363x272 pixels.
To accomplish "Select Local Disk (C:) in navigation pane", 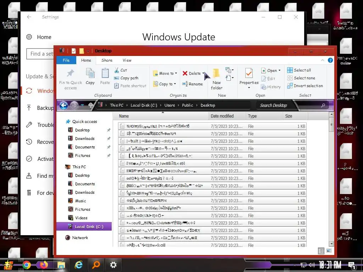I will pos(84,227).
